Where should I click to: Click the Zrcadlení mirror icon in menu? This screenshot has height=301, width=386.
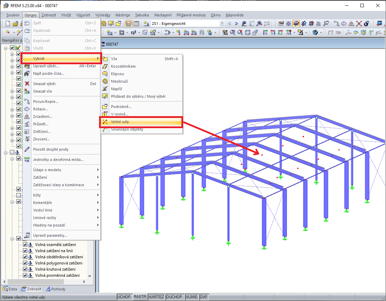pyautogui.click(x=27, y=117)
